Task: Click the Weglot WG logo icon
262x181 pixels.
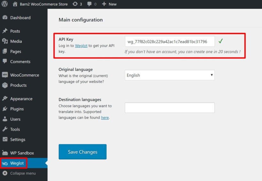Action: (x=5, y=163)
